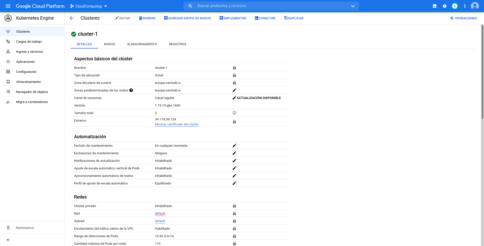Activate the Cloud Shell terminal icon
The width and height of the screenshot is (484, 246).
pos(435,6)
